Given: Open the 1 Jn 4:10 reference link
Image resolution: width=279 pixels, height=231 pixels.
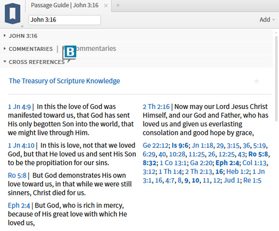Looking at the screenshot, I should click(x=21, y=146).
